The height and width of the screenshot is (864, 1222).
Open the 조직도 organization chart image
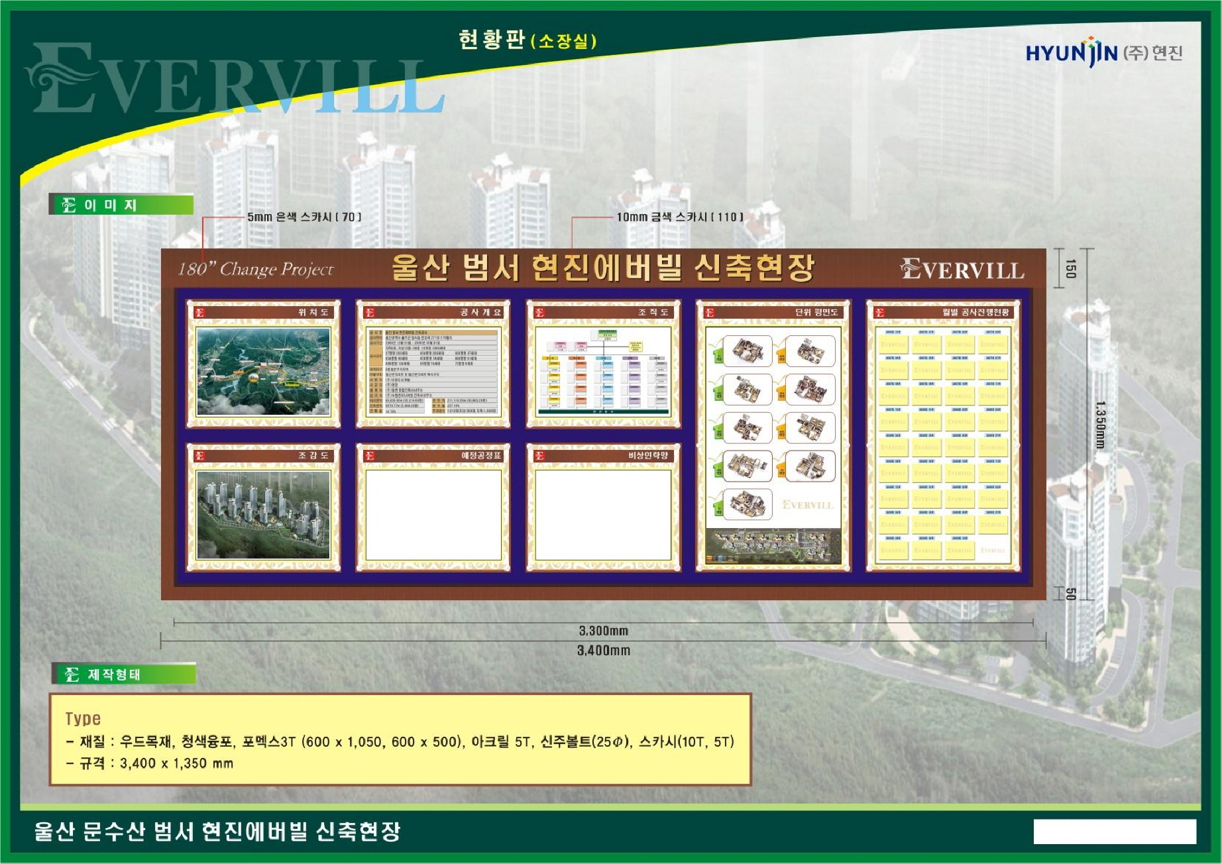602,371
